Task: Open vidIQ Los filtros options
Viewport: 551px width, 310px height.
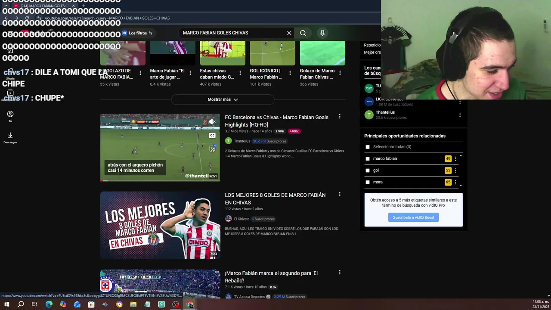Action: (x=137, y=33)
